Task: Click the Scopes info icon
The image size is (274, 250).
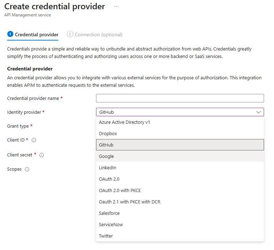Action: pos(27,169)
